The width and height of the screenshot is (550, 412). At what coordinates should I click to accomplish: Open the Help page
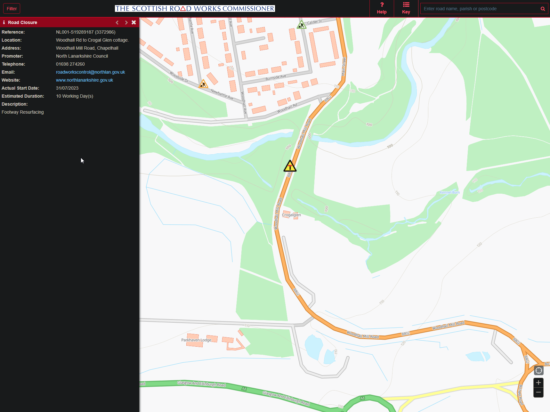coord(382,8)
